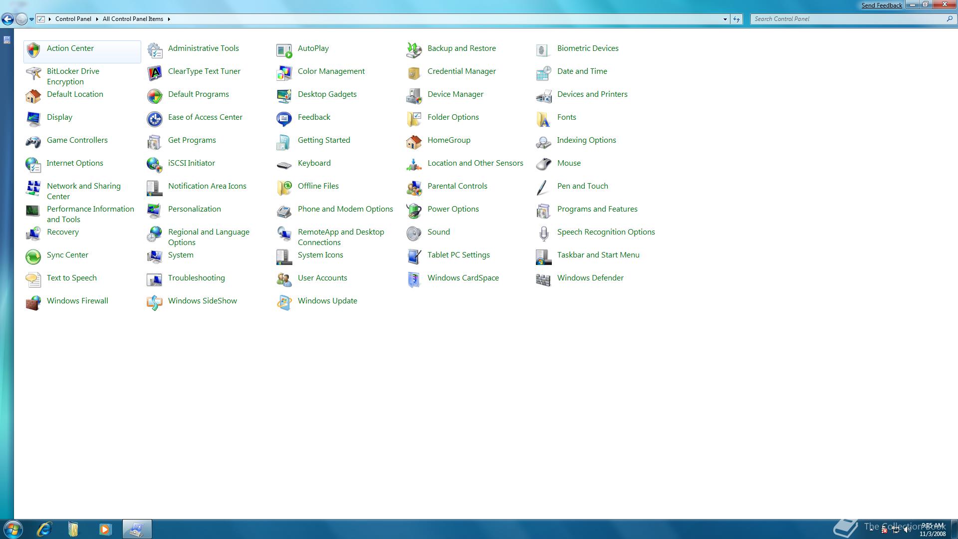Open the Default Programs icon

coord(155,96)
